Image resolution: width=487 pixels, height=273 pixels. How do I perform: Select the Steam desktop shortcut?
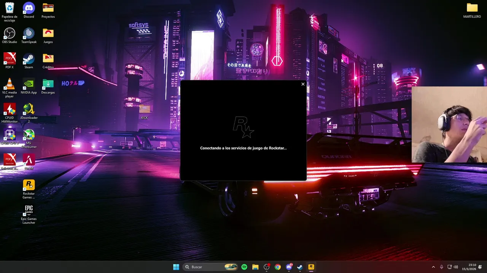(29, 61)
